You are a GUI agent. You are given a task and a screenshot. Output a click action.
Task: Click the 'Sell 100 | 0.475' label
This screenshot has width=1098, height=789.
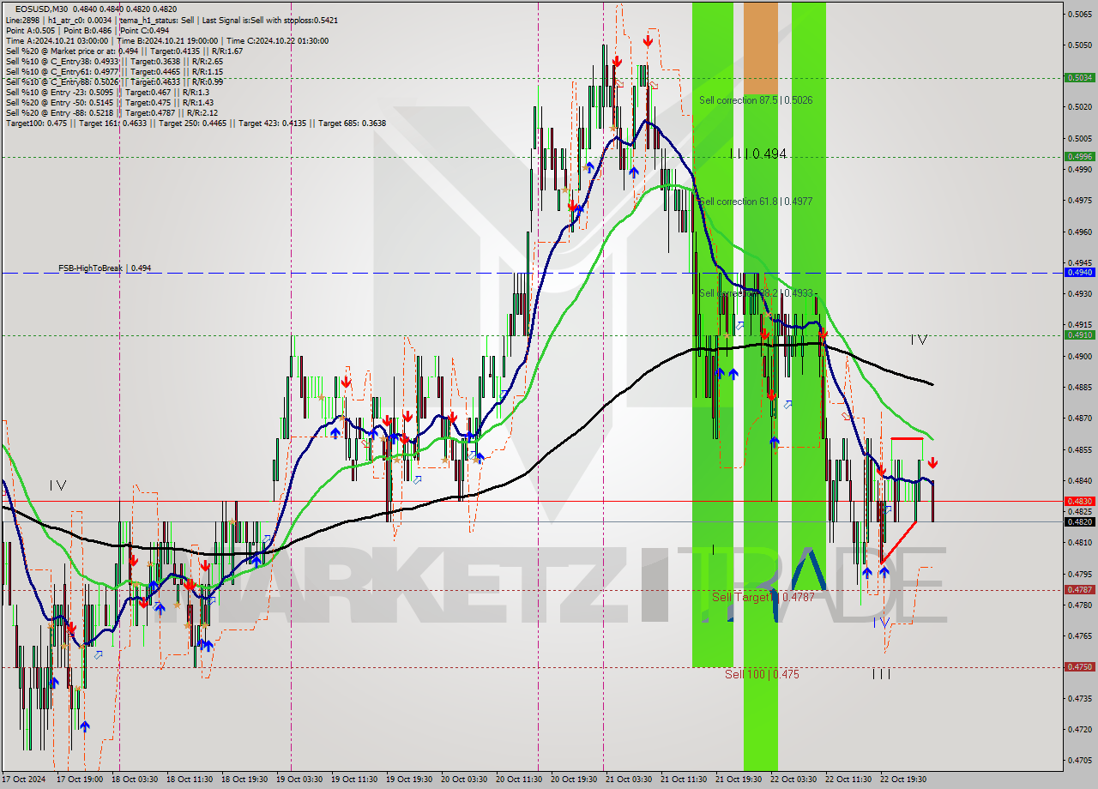click(x=762, y=674)
